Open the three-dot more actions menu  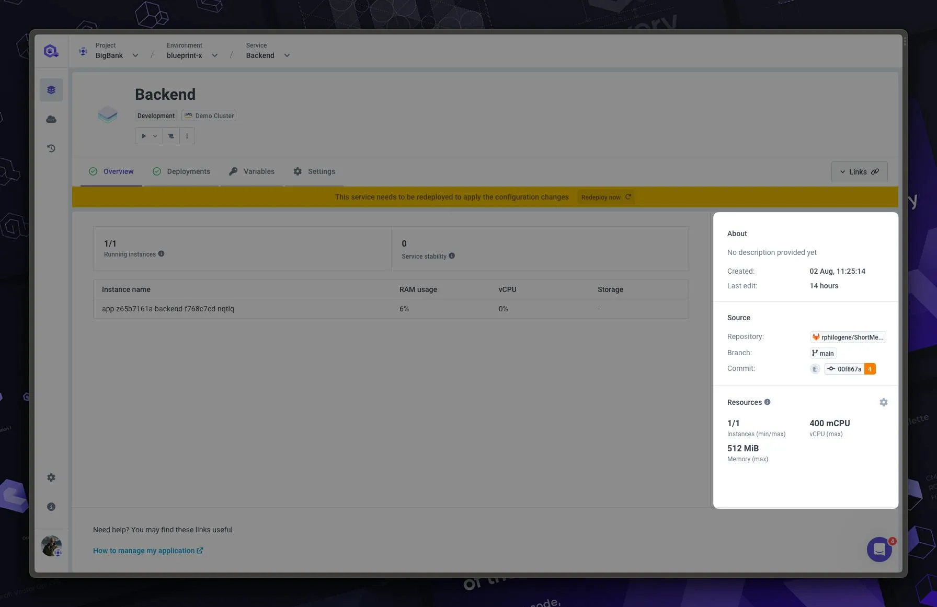click(187, 136)
